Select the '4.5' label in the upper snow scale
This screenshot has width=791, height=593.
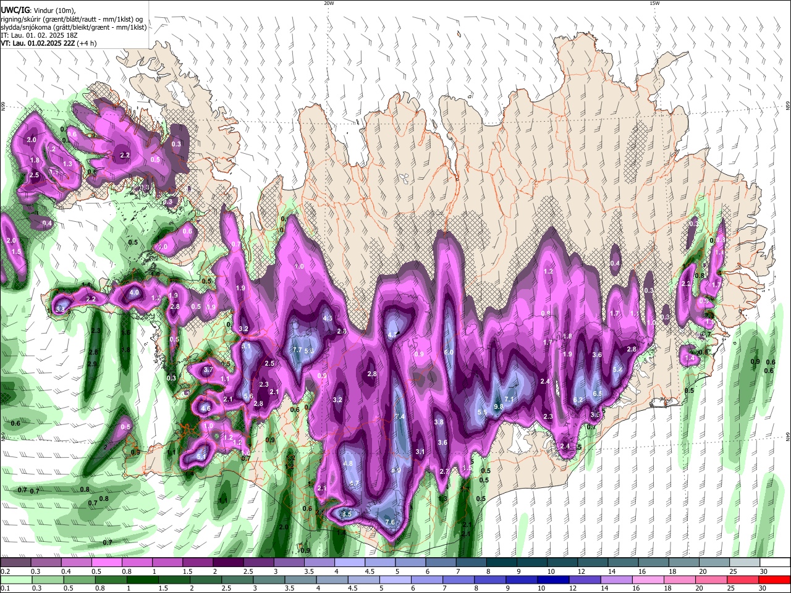point(370,571)
